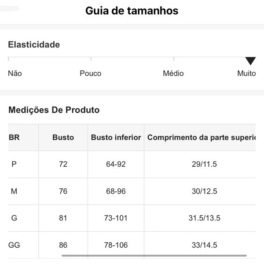This screenshot has height=264, width=264.
Task: Click length value 31.5/13.5 for size G
Action: [201, 218]
